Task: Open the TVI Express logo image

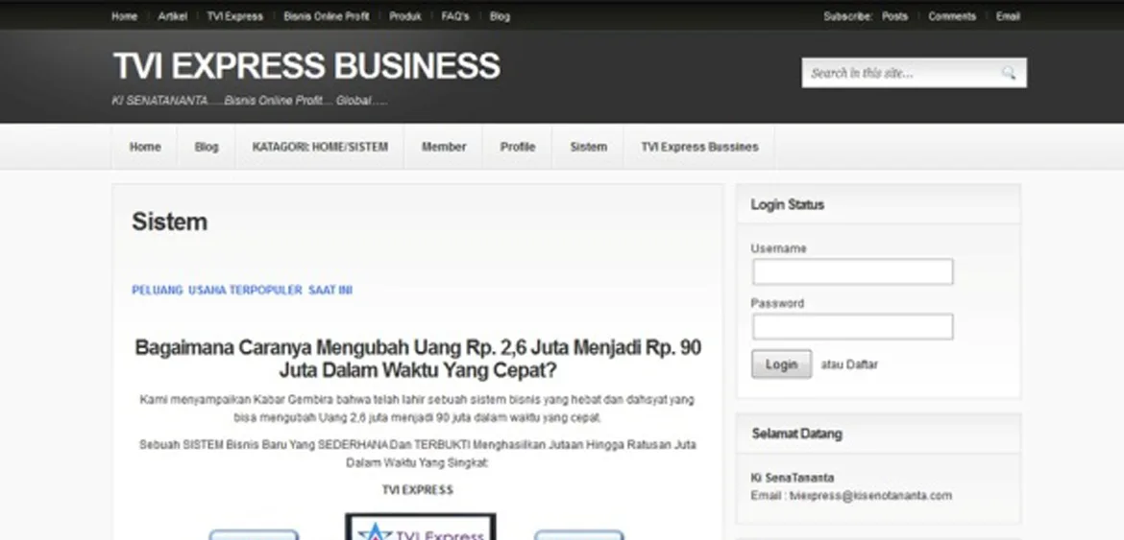Action: (420, 527)
